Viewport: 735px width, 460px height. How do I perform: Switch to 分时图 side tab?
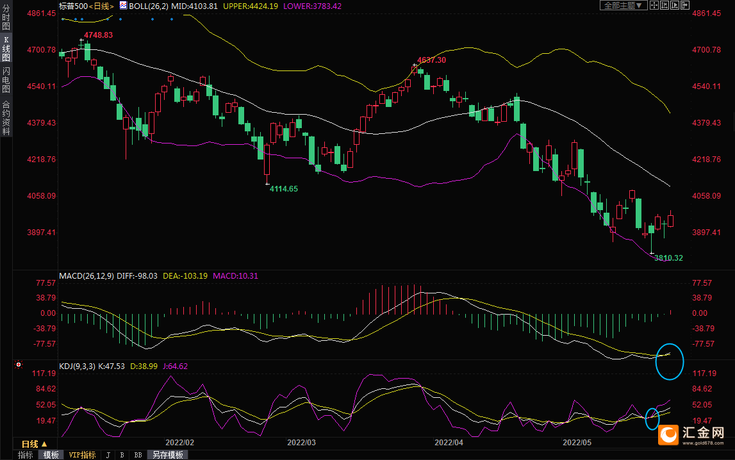coord(6,17)
